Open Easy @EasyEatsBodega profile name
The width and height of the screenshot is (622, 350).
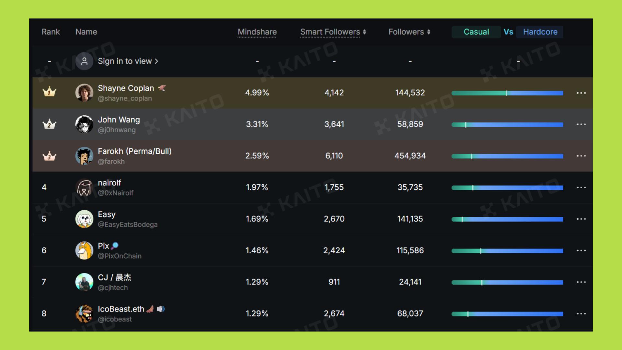coord(107,214)
